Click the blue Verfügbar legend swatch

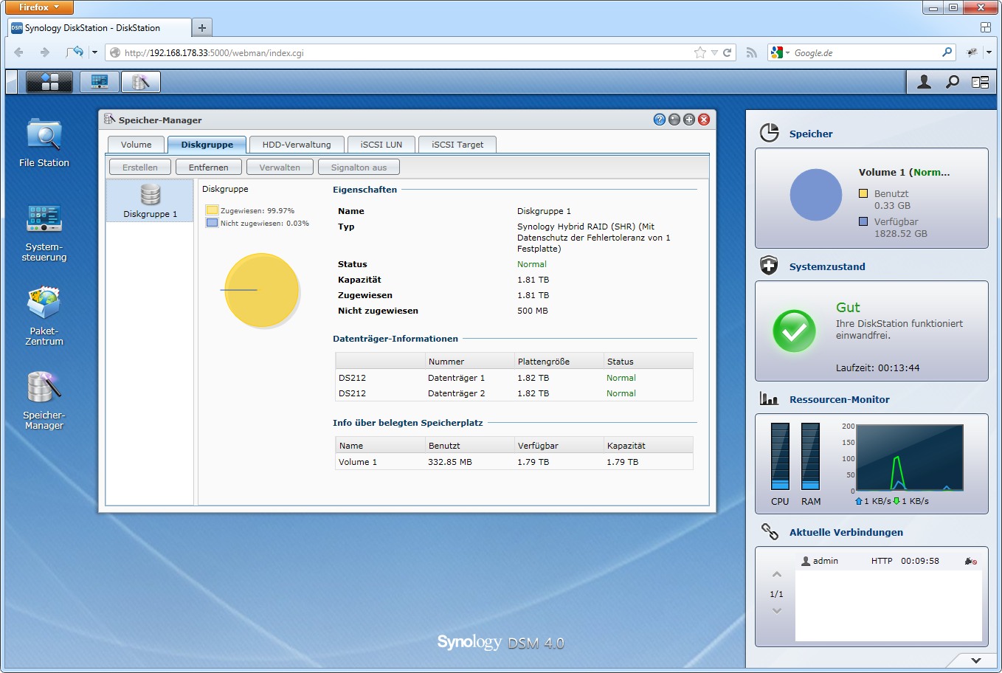click(x=863, y=221)
